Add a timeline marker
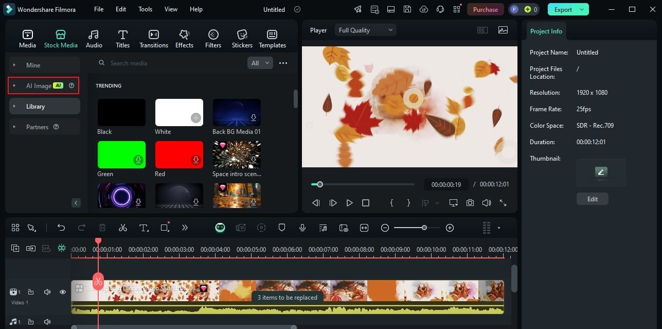Screen dimensions: 662x329 (x=282, y=228)
